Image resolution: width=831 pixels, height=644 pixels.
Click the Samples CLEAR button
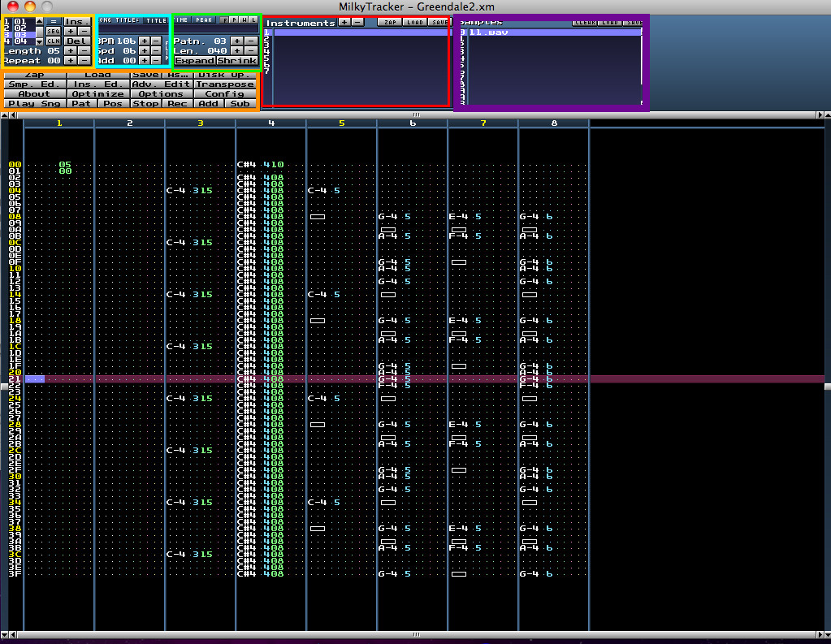[585, 22]
